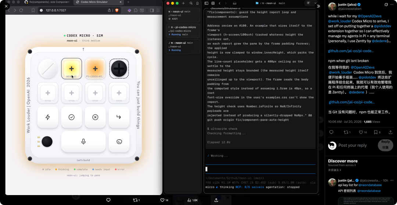Open the chevron dropdown in terminal toolbar
Viewport: 397px width, 205px height.
(x=315, y=3)
